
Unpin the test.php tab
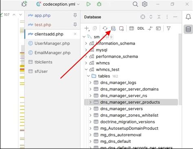[x=75, y=24]
